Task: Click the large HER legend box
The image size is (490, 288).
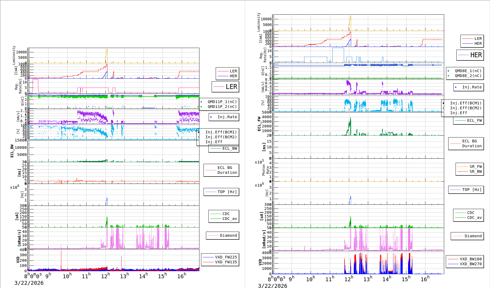Action: (x=470, y=55)
